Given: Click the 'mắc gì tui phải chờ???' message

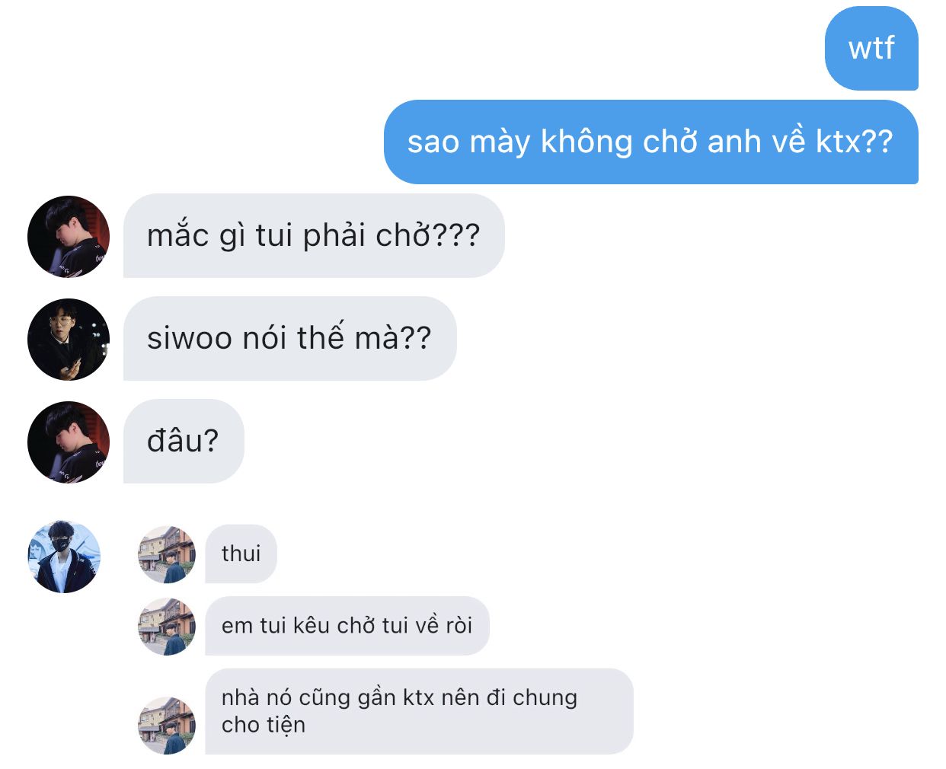Looking at the screenshot, I should tap(314, 235).
